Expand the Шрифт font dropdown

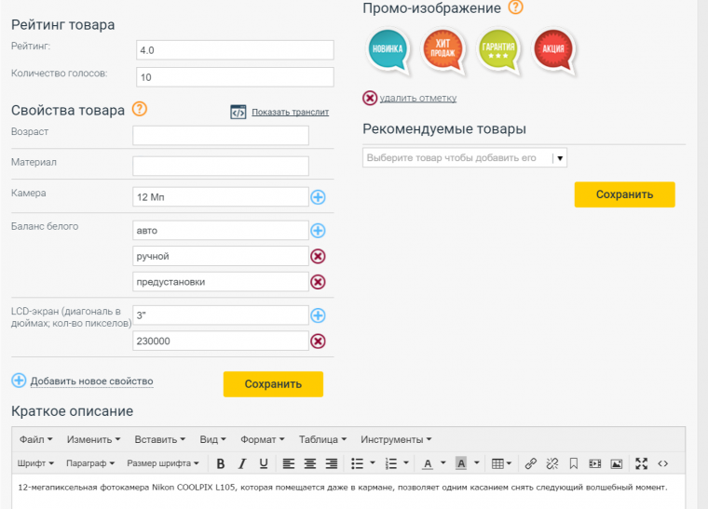(x=36, y=463)
